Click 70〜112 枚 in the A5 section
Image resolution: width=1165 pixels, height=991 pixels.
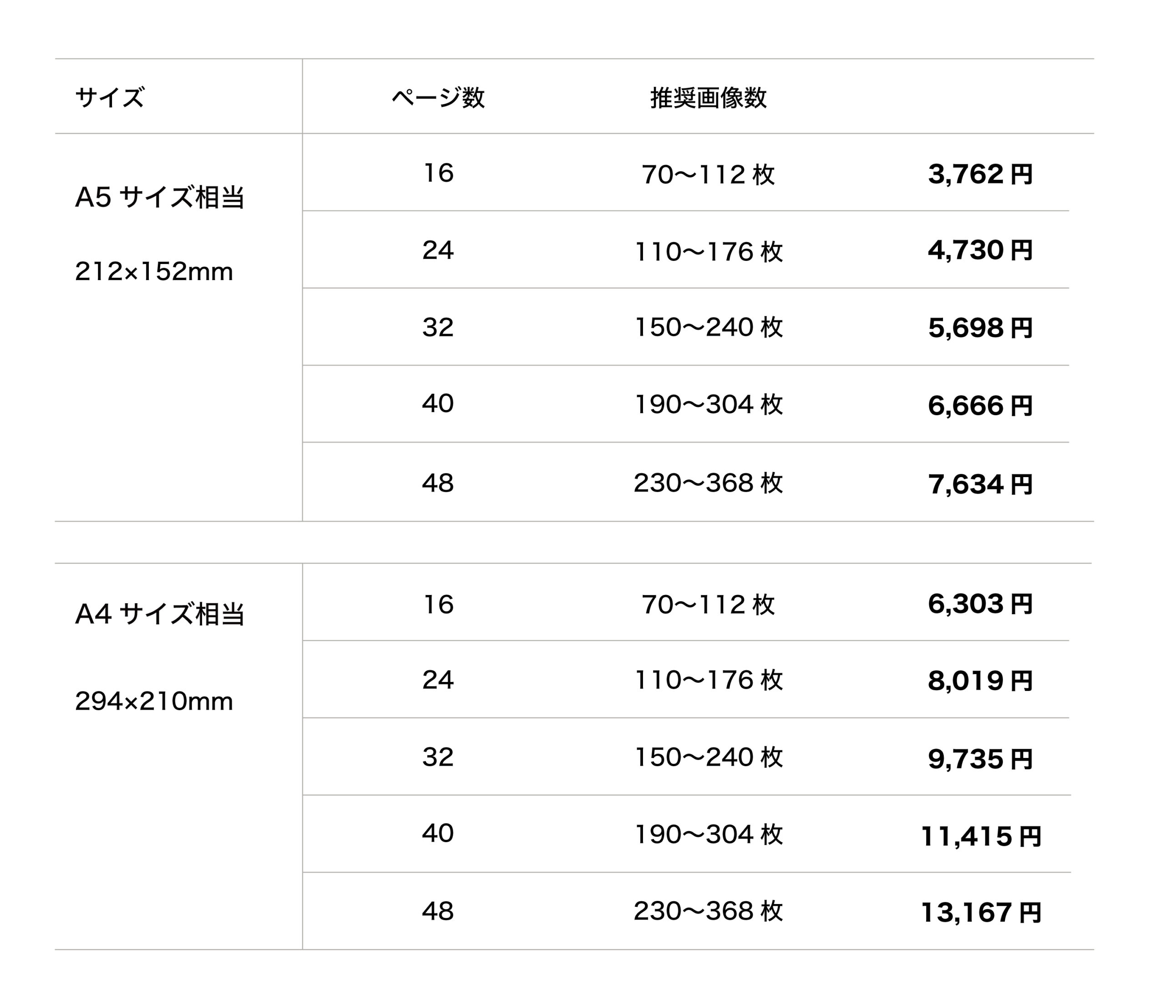708,174
